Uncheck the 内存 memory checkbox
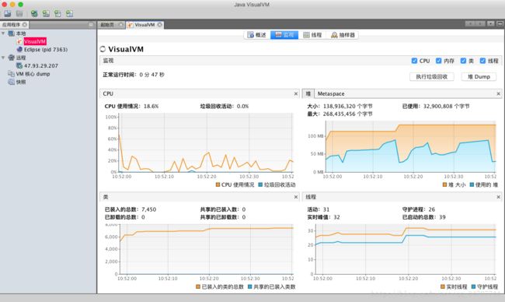The width and height of the screenshot is (505, 302). tap(438, 61)
